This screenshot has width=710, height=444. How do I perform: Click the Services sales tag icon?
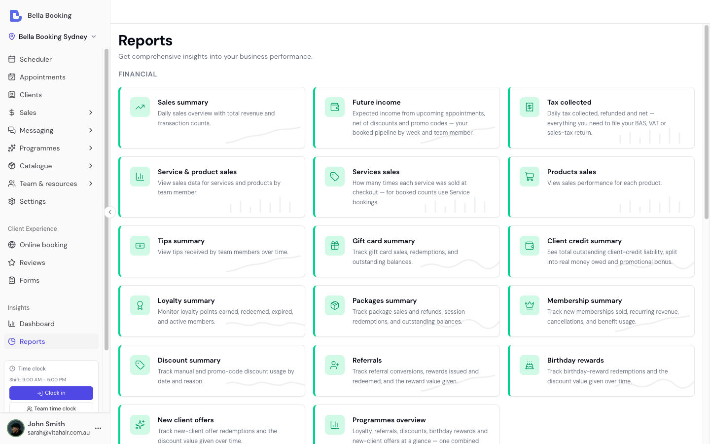pyautogui.click(x=335, y=177)
